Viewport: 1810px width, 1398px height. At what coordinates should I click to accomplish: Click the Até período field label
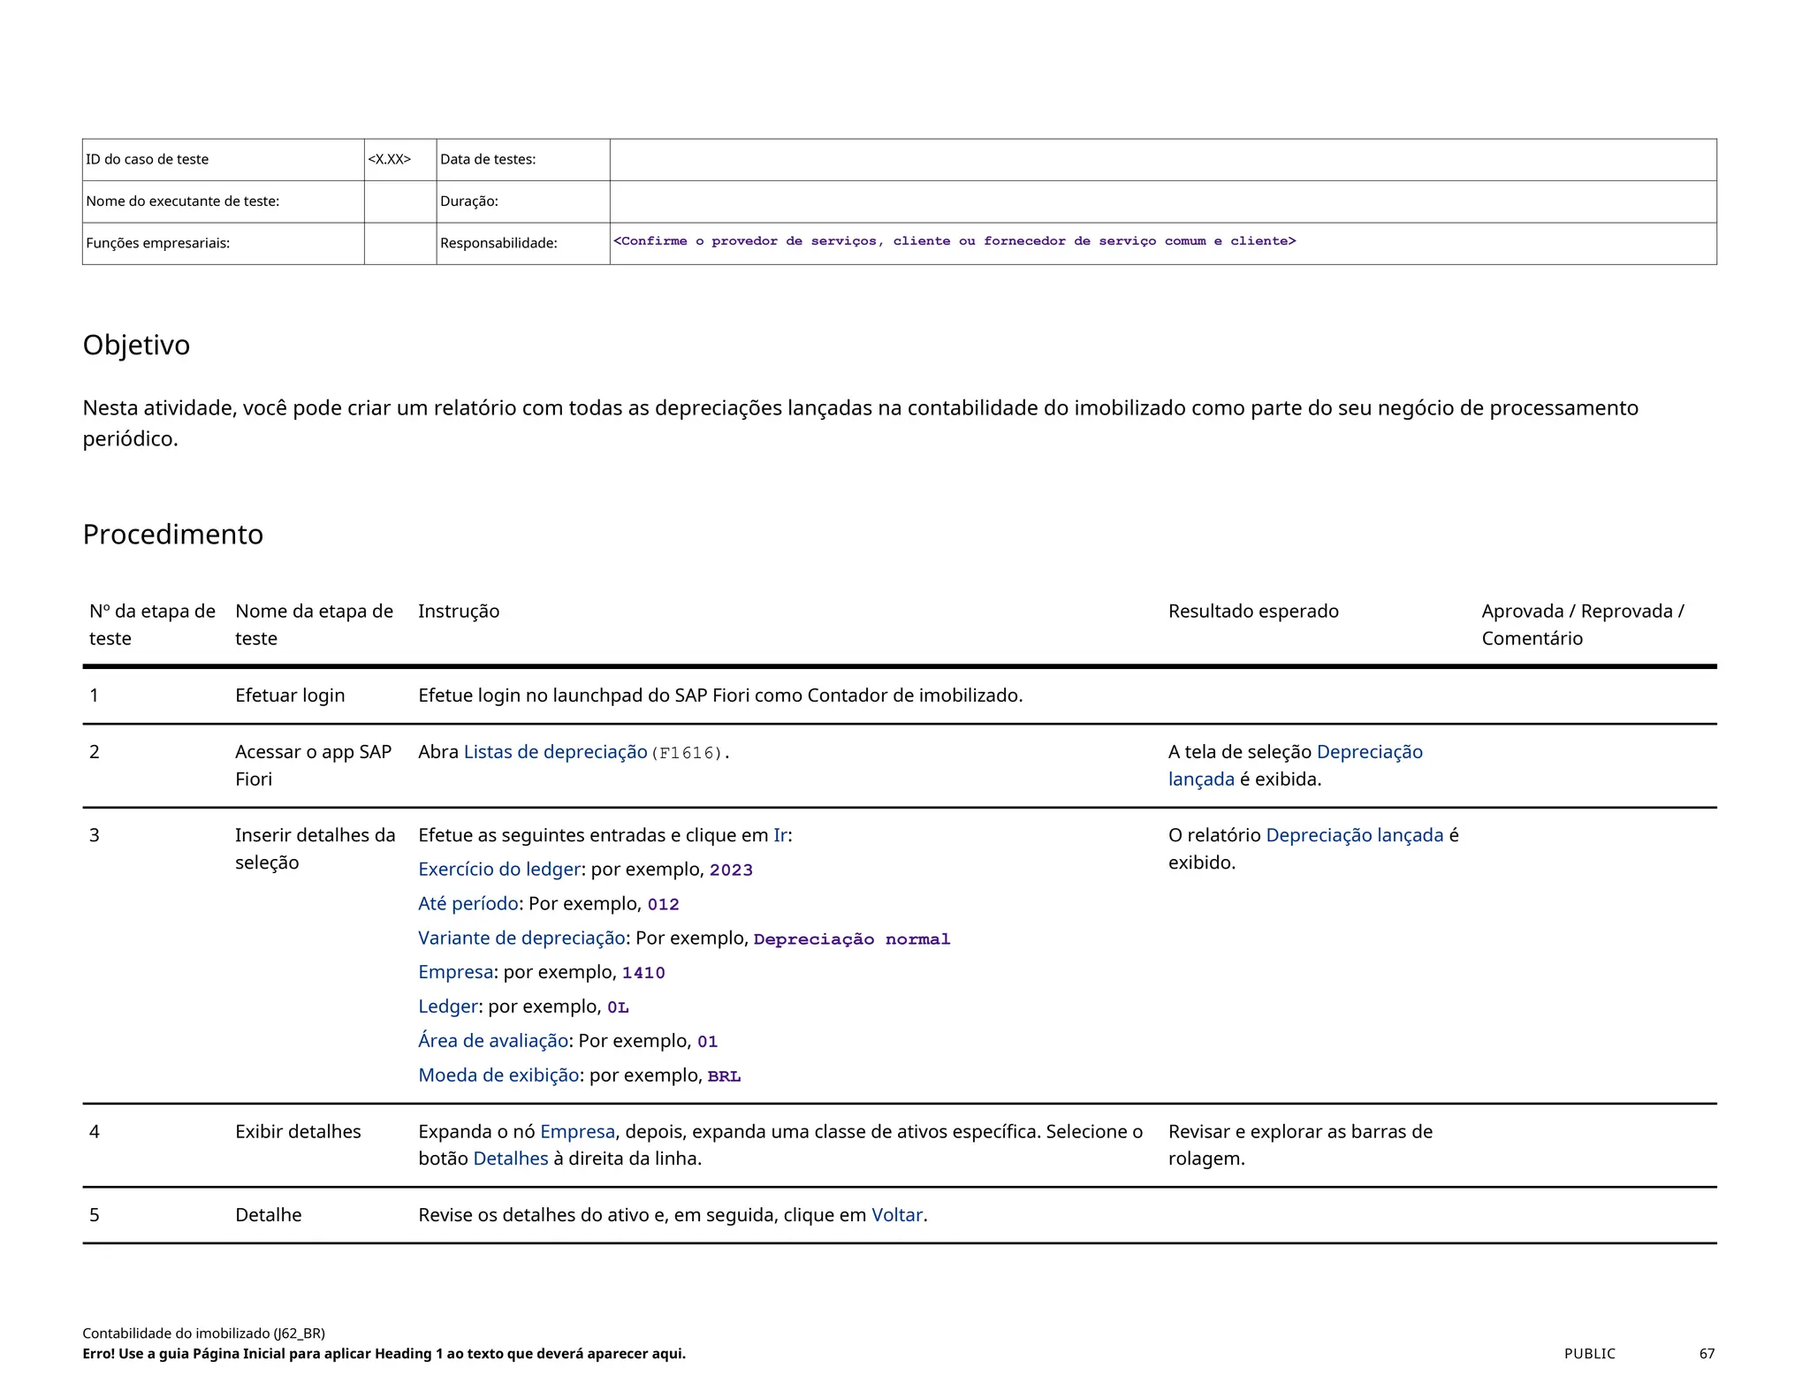coord(468,904)
